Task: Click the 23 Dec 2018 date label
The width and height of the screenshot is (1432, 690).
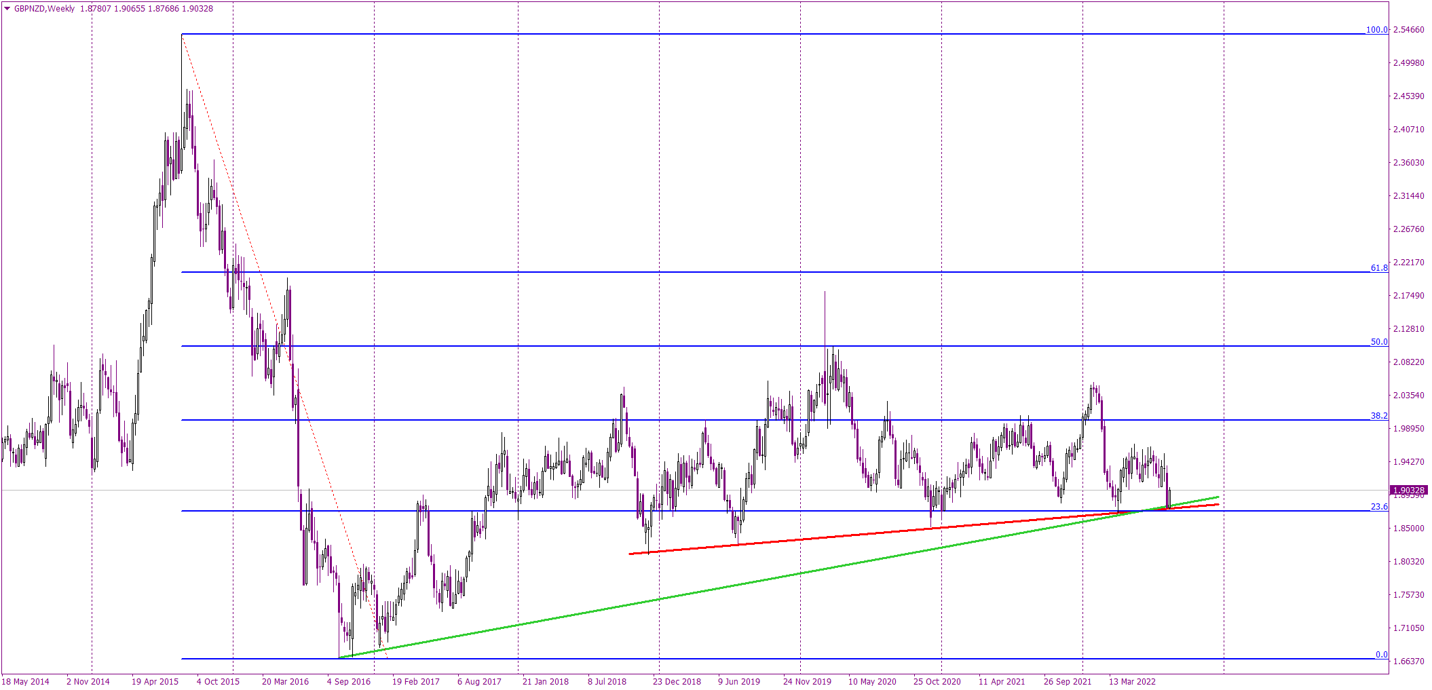Action: 677,682
